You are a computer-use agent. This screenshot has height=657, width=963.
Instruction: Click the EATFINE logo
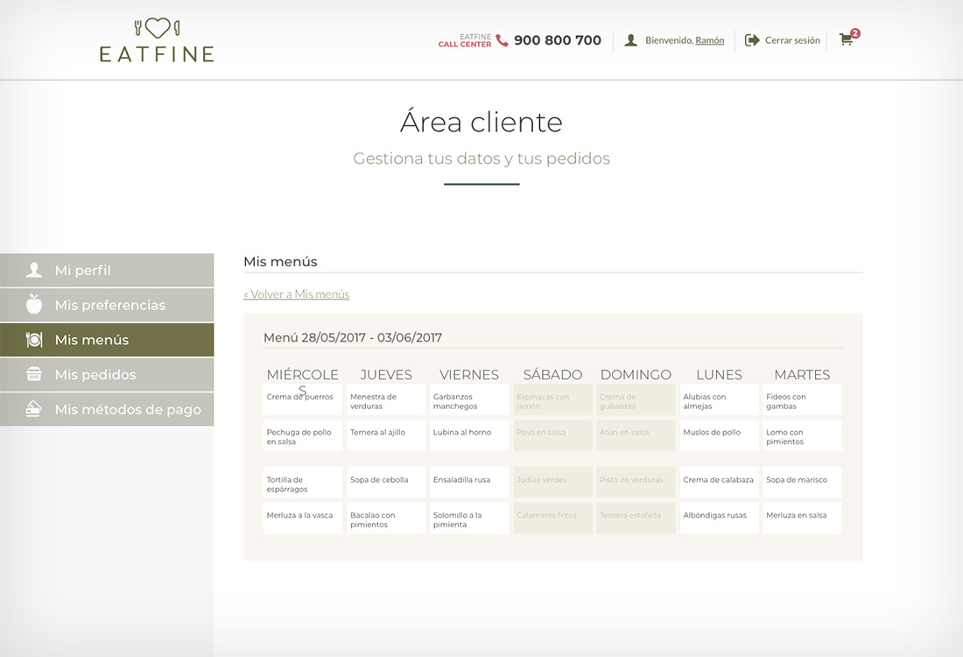click(x=157, y=40)
